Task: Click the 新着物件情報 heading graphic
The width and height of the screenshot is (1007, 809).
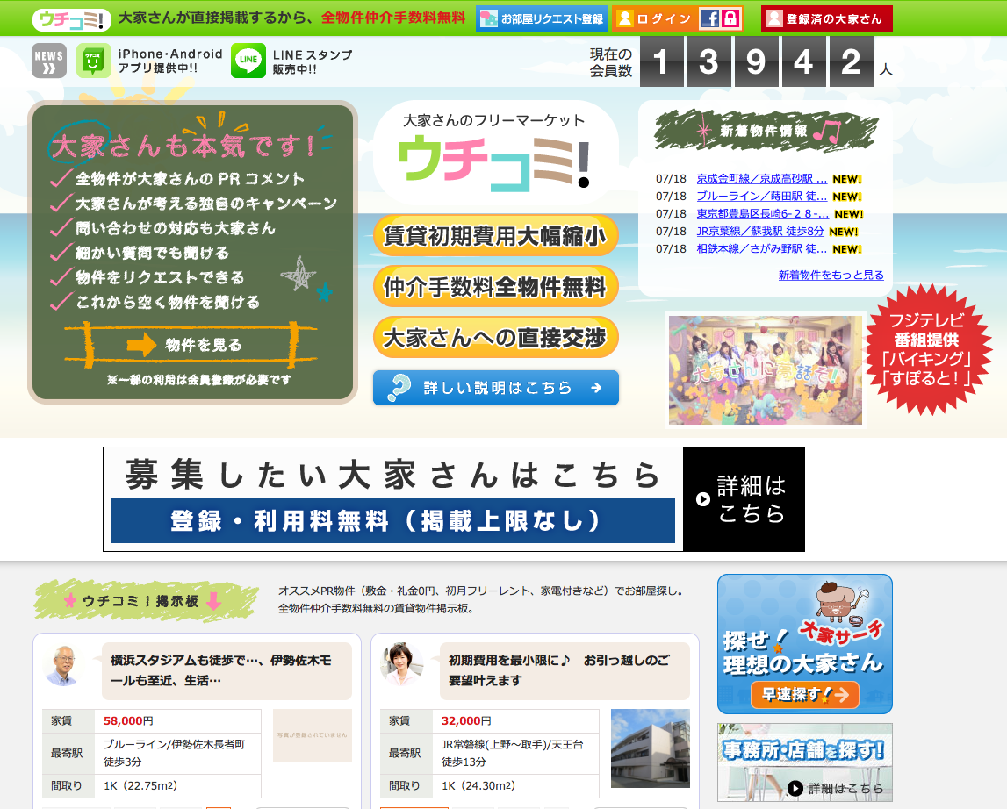Action: (766, 131)
